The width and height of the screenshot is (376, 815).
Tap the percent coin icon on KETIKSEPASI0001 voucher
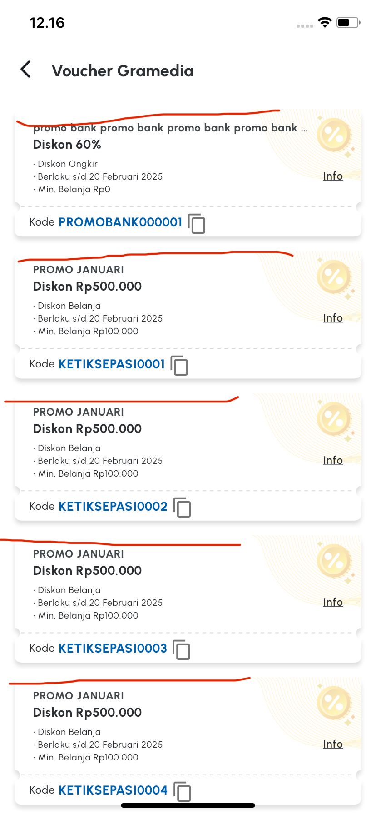335,277
